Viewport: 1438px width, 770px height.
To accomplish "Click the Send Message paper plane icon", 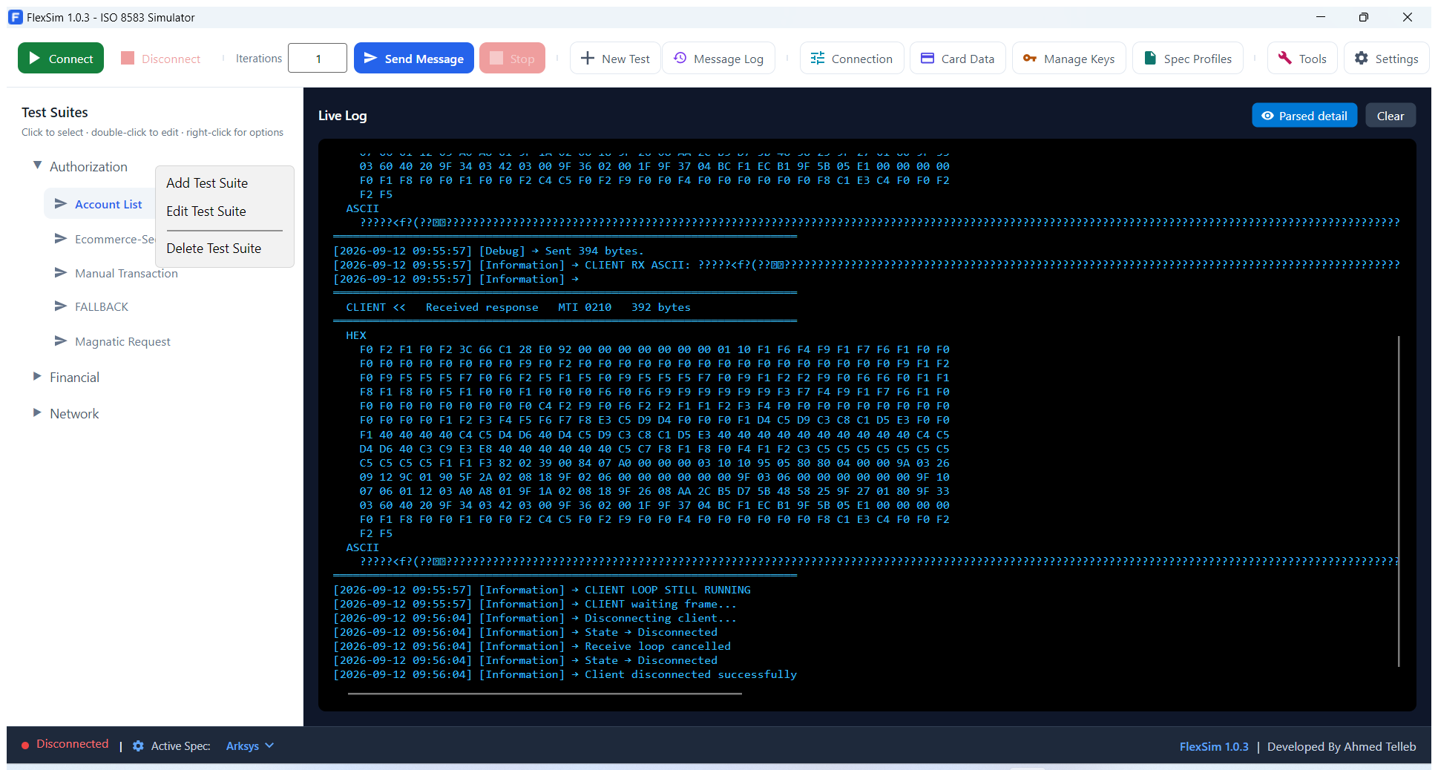I will (370, 58).
